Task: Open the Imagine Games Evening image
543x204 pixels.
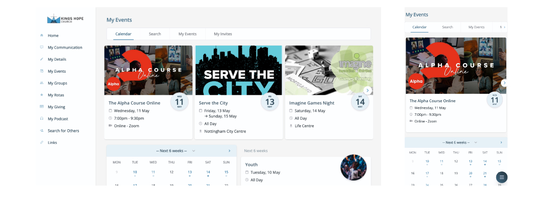Action: (329, 70)
